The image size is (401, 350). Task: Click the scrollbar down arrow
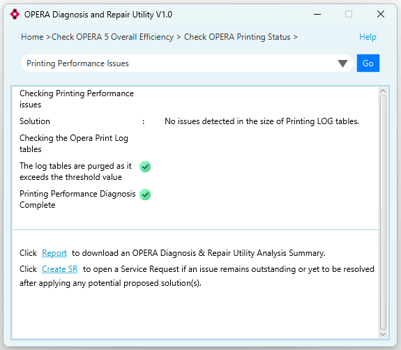click(383, 335)
